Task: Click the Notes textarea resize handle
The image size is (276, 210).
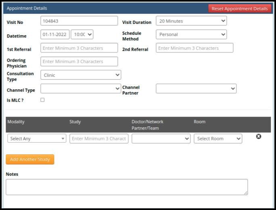Action: coord(246,193)
